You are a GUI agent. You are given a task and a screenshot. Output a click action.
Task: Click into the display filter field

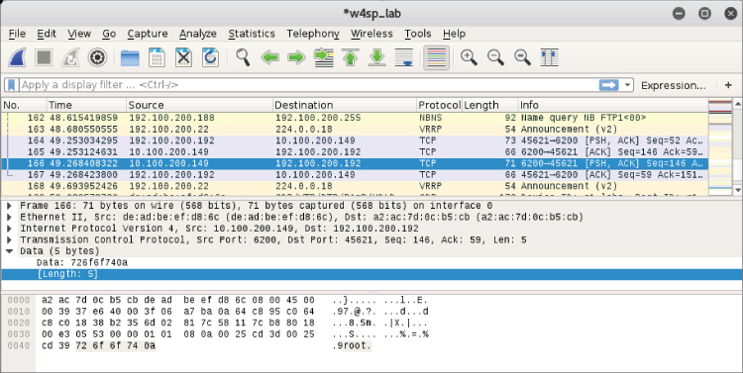click(x=308, y=85)
